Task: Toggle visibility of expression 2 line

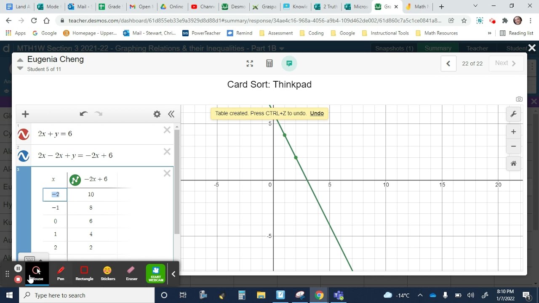Action: coord(24,156)
